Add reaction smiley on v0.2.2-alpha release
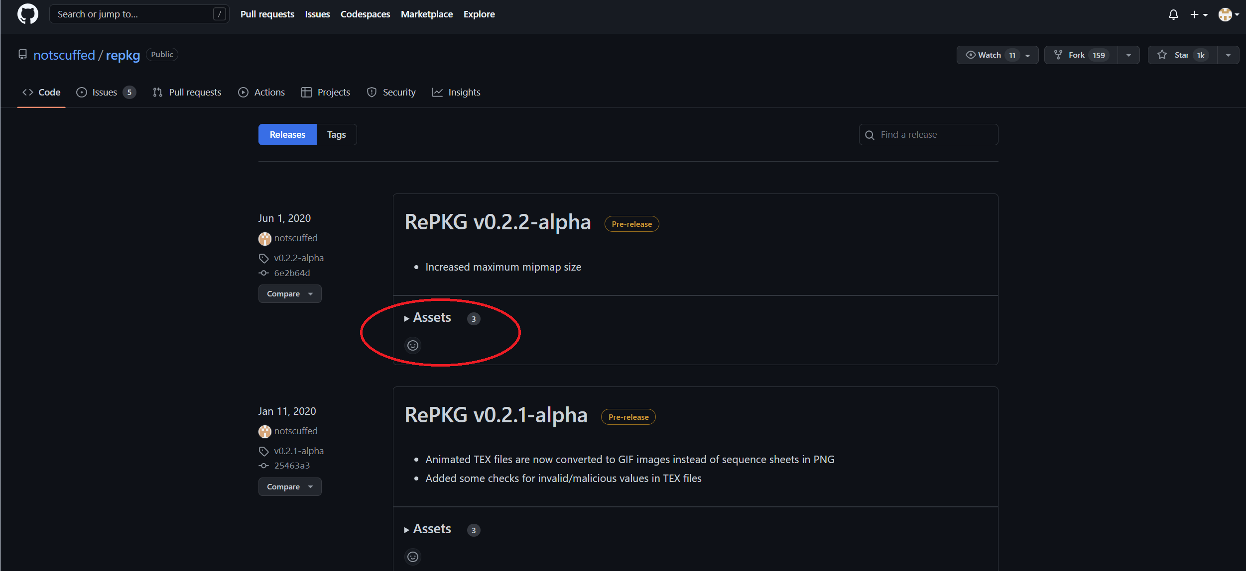The height and width of the screenshot is (571, 1246). (413, 345)
